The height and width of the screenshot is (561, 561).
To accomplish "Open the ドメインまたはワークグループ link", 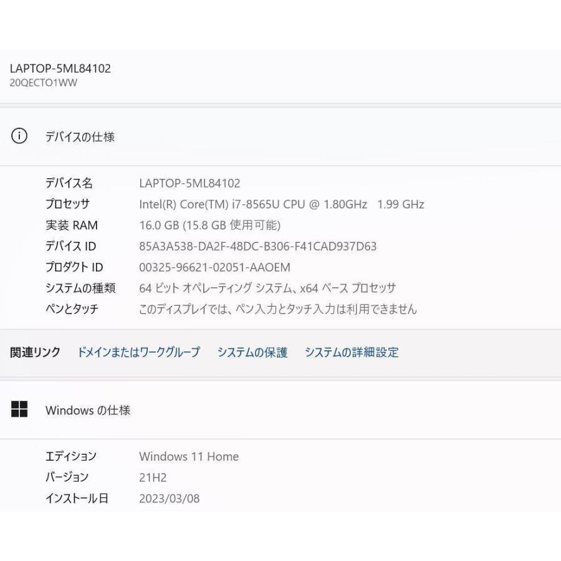I will point(138,352).
